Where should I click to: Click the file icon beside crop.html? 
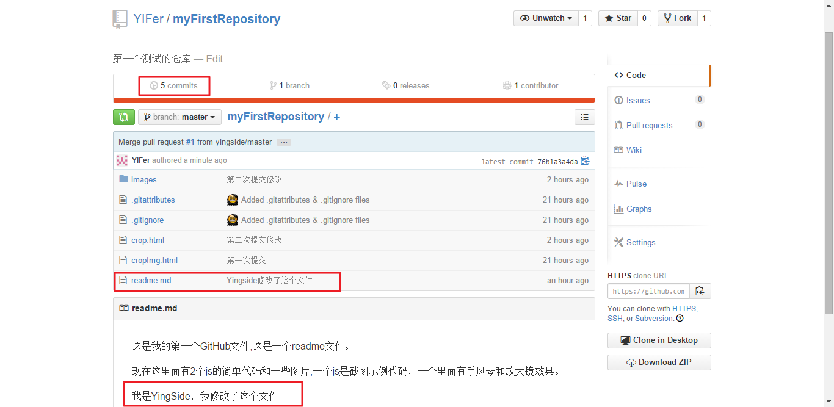click(x=123, y=240)
